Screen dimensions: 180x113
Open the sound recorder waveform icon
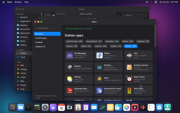(x=143, y=107)
